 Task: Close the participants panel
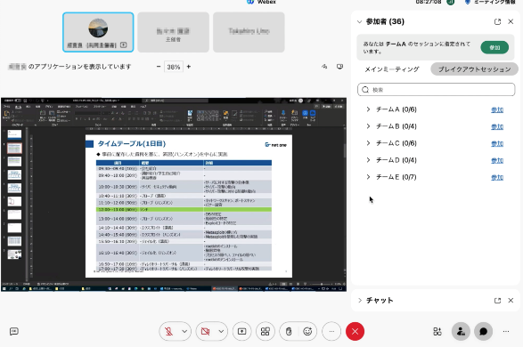(511, 21)
